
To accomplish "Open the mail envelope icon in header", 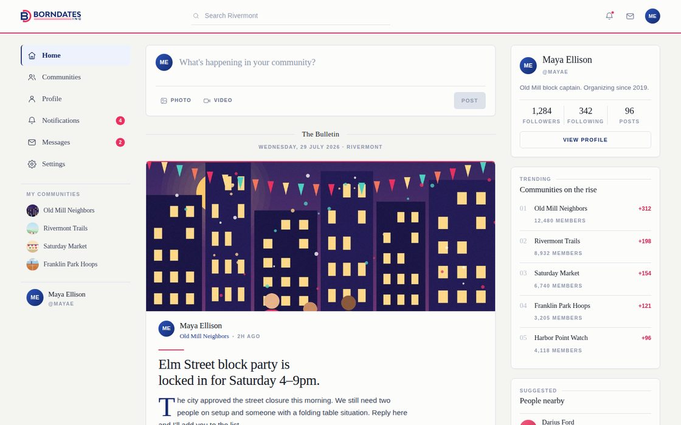I will tap(630, 16).
